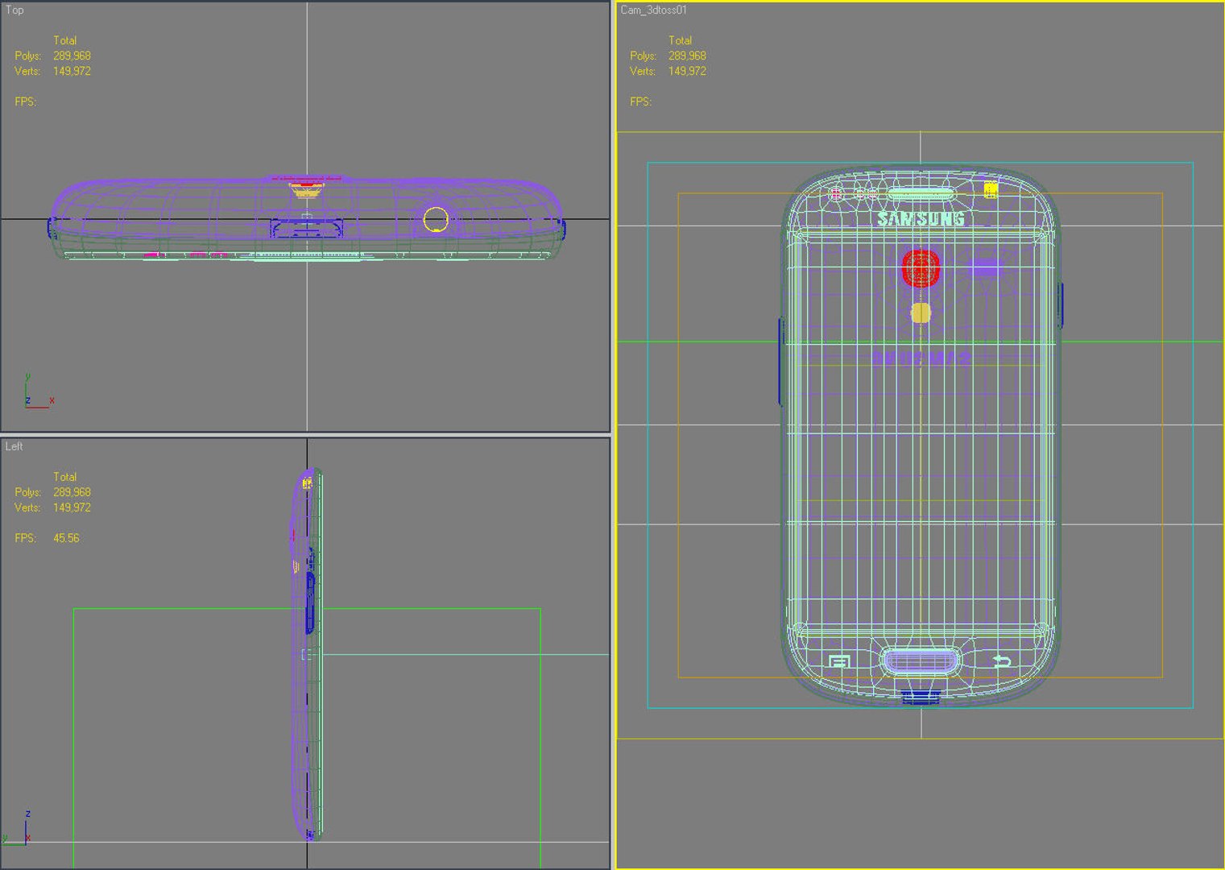Select the power button on phone's right edge
Viewport: 1225px width, 870px height.
[x=1061, y=305]
